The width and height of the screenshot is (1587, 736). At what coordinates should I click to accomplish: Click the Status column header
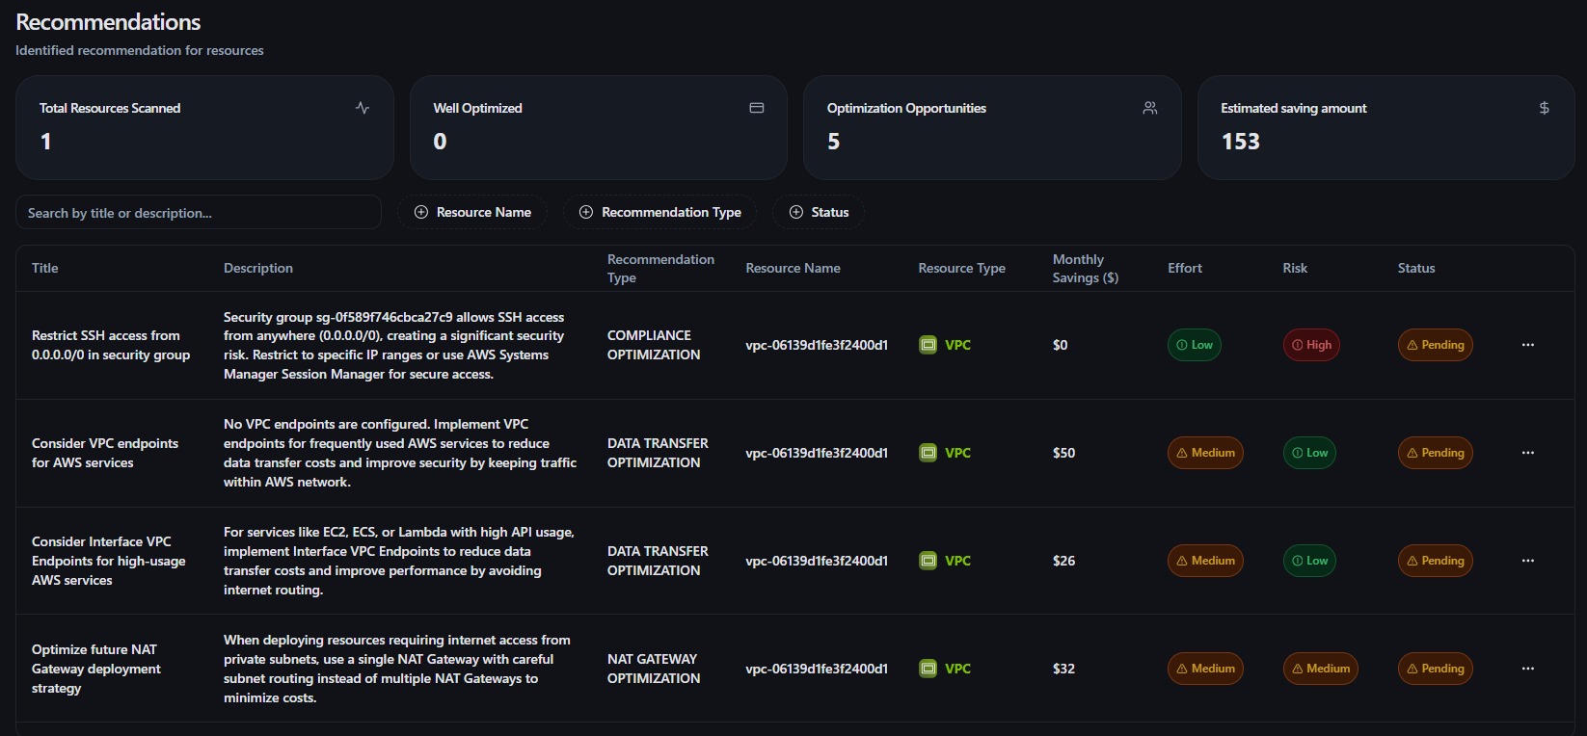[x=1416, y=268]
